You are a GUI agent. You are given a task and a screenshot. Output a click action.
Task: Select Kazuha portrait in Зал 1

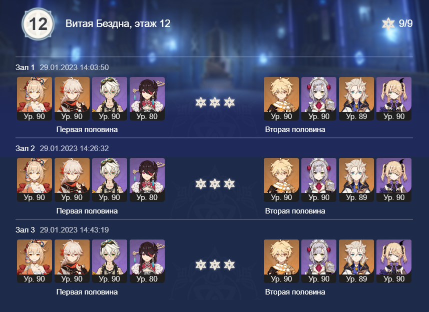click(x=72, y=98)
